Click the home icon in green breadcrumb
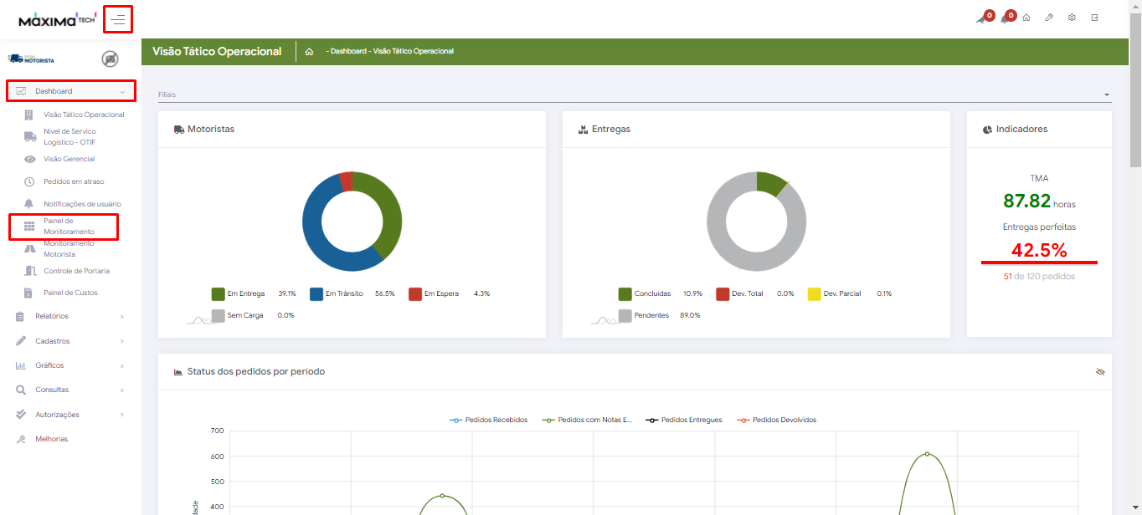Screen dimensions: 1142x515 point(309,52)
